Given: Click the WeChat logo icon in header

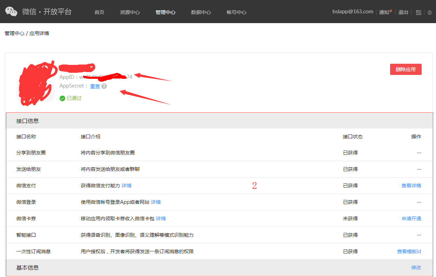Looking at the screenshot, I should (11, 12).
